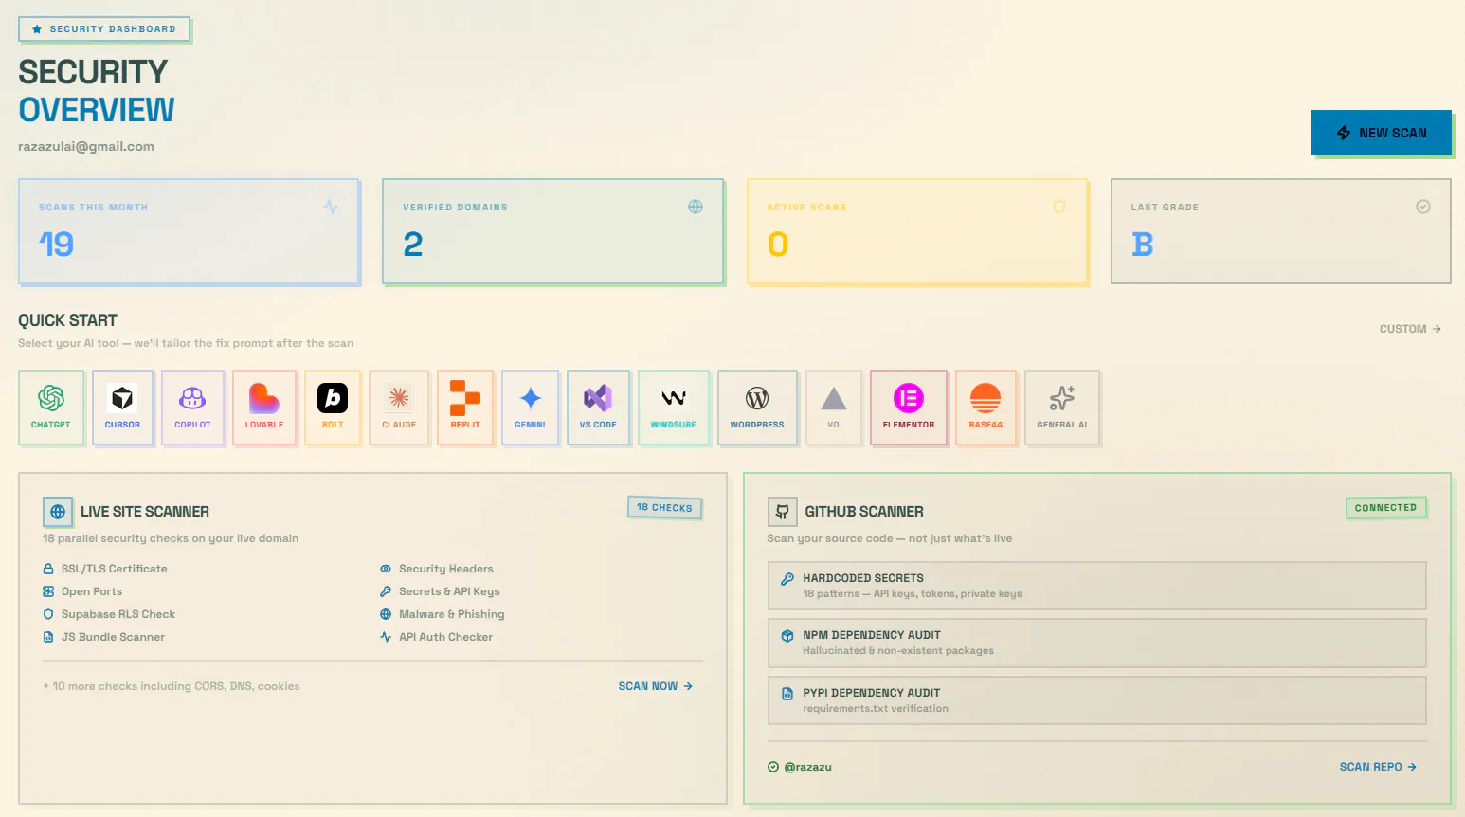This screenshot has height=817, width=1465.
Task: Select the Claude tool tile
Action: [399, 408]
